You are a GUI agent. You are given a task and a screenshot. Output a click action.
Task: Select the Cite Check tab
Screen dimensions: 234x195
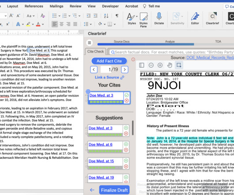click(95, 52)
